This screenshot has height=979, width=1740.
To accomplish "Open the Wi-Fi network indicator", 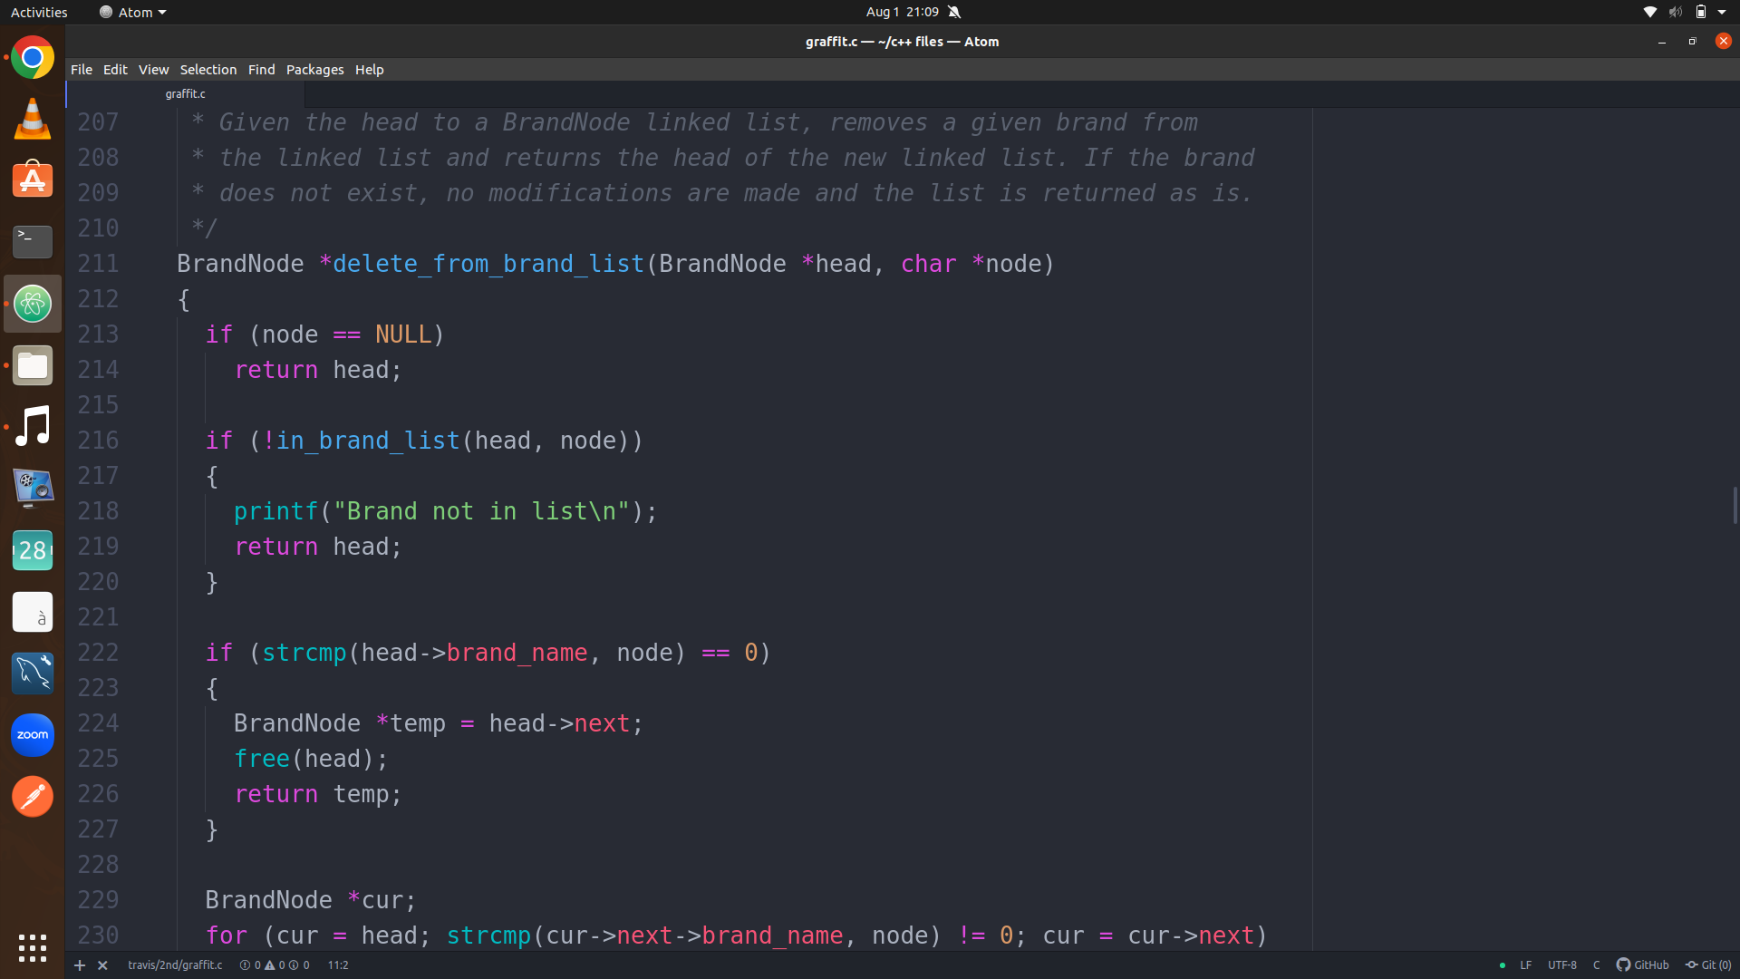I will click(1650, 12).
